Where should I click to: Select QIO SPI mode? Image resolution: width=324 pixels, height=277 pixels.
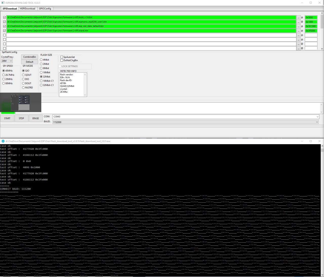(23, 71)
